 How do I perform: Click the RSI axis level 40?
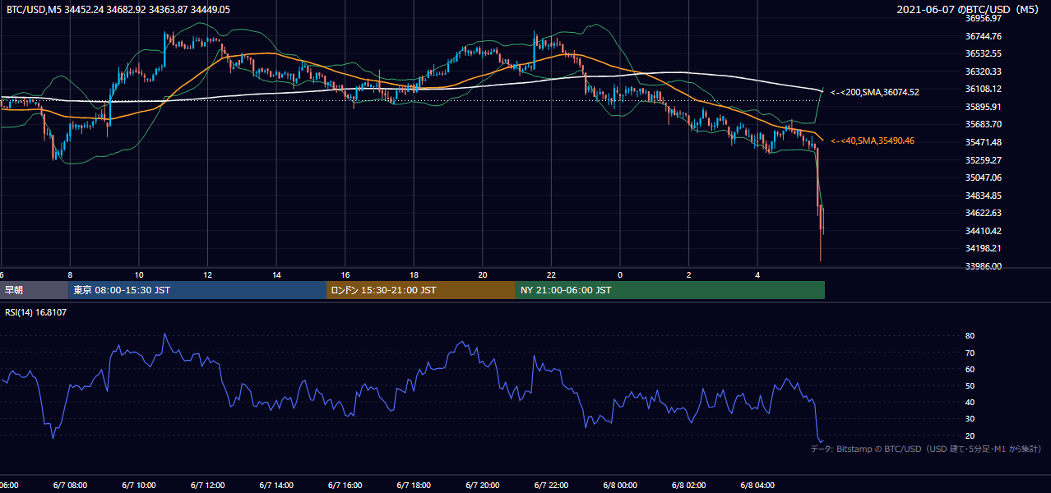point(970,402)
